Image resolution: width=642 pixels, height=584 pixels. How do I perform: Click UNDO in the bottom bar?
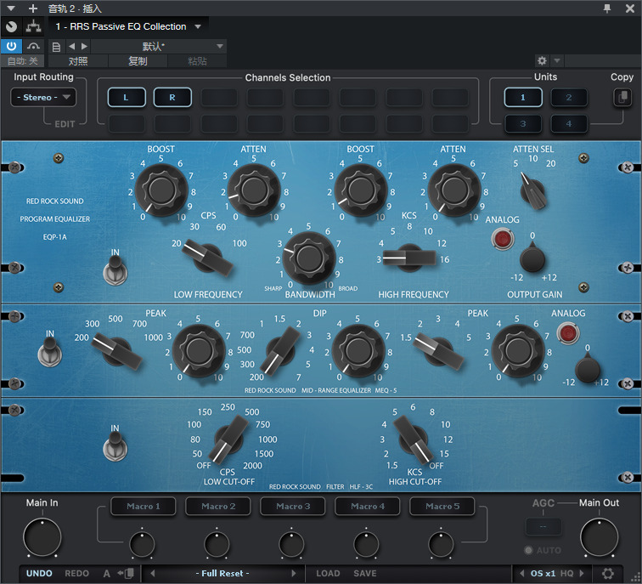(x=39, y=573)
